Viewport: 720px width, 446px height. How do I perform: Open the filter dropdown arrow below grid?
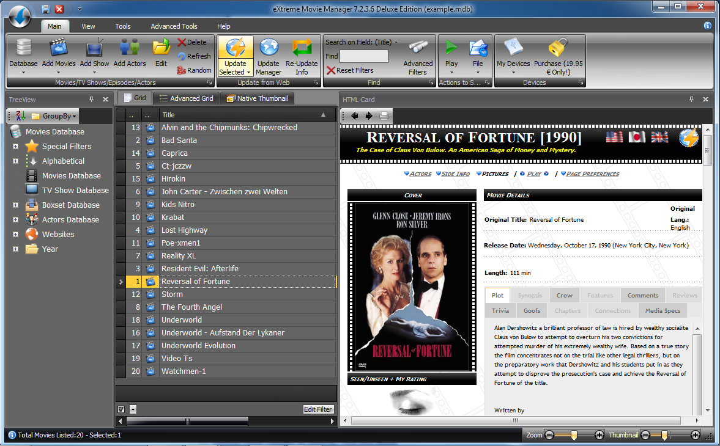tap(133, 409)
